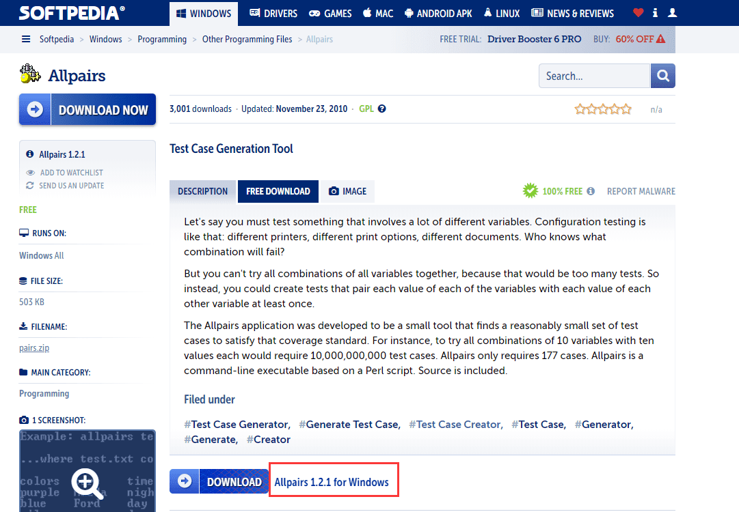Viewport: 739px width, 512px height.
Task: Rate with the five-star rating
Action: click(x=603, y=109)
